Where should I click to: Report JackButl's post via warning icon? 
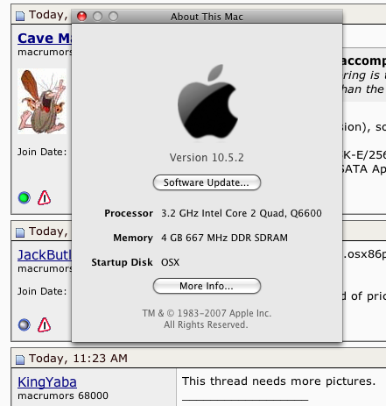click(44, 324)
